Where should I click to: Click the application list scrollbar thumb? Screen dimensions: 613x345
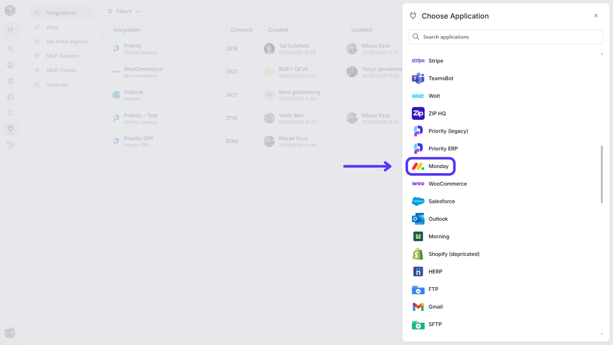point(602,174)
